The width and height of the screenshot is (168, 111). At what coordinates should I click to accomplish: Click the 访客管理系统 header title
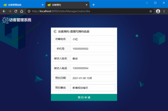click(x=20, y=20)
